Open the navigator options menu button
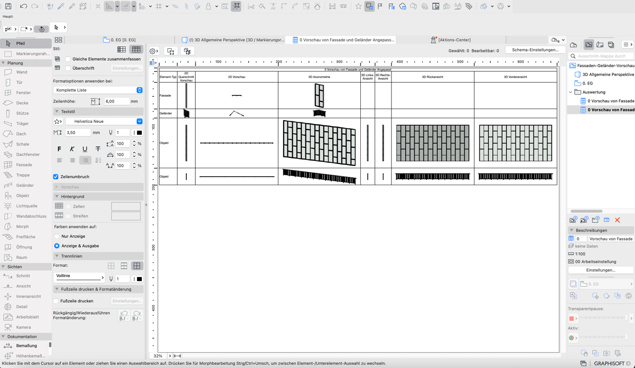Viewport: 635px width, 368px height. [x=627, y=44]
